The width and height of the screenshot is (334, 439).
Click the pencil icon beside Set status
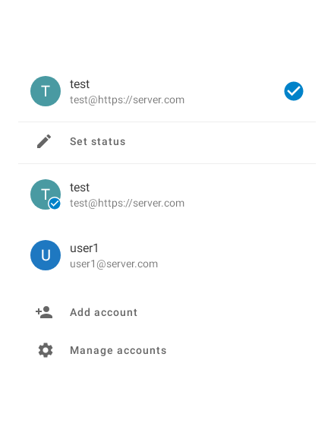[x=44, y=141]
